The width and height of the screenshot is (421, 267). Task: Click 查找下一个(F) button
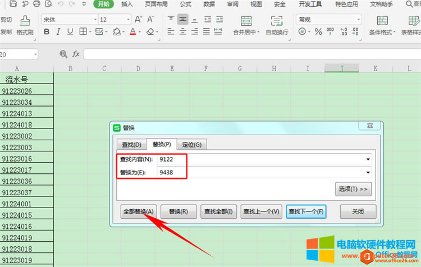306,211
